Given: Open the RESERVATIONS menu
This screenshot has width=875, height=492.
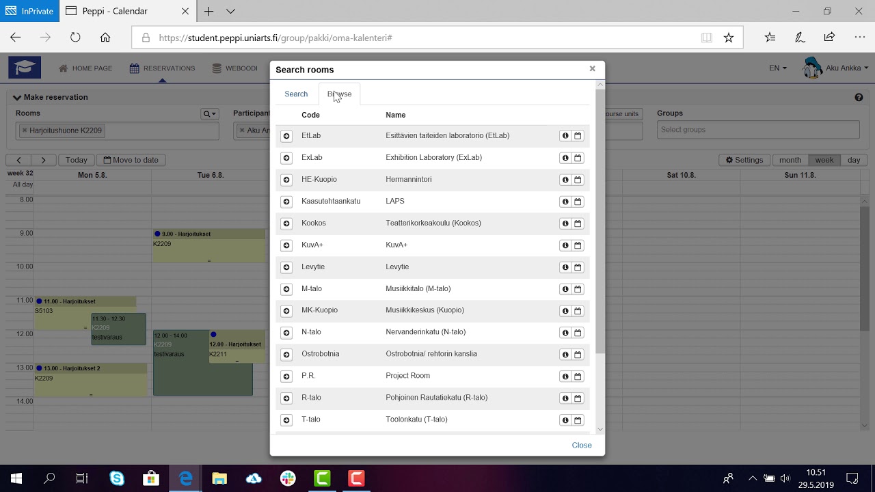Looking at the screenshot, I should (x=162, y=68).
